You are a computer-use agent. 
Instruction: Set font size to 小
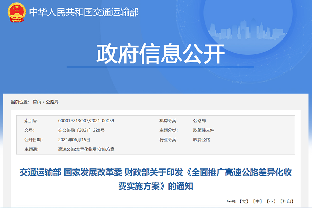click(x=271, y=202)
